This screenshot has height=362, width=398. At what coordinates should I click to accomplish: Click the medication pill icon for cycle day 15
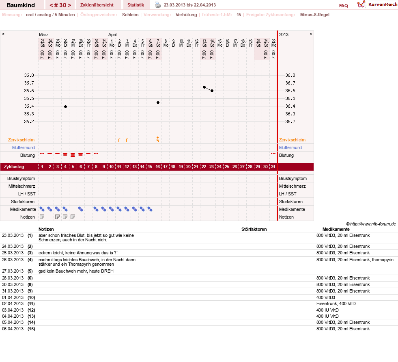(150, 209)
